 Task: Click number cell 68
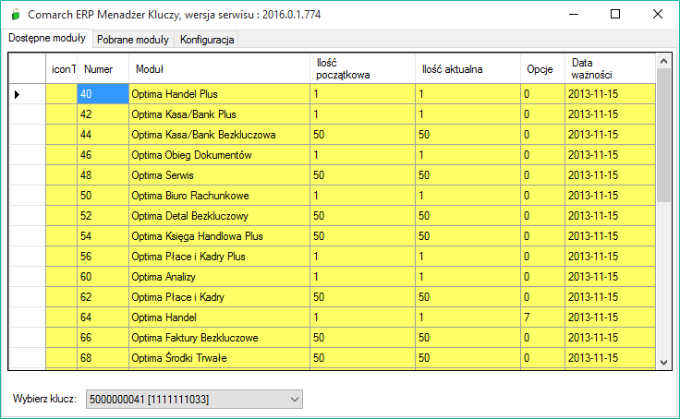click(x=103, y=358)
